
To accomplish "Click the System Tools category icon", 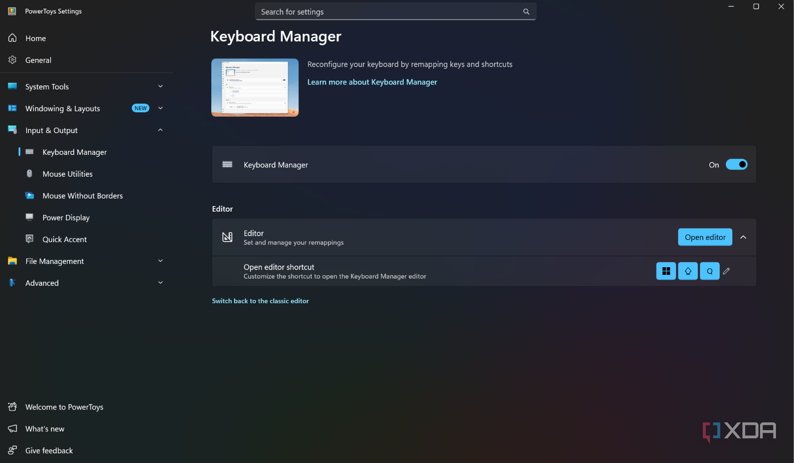I will (13, 86).
